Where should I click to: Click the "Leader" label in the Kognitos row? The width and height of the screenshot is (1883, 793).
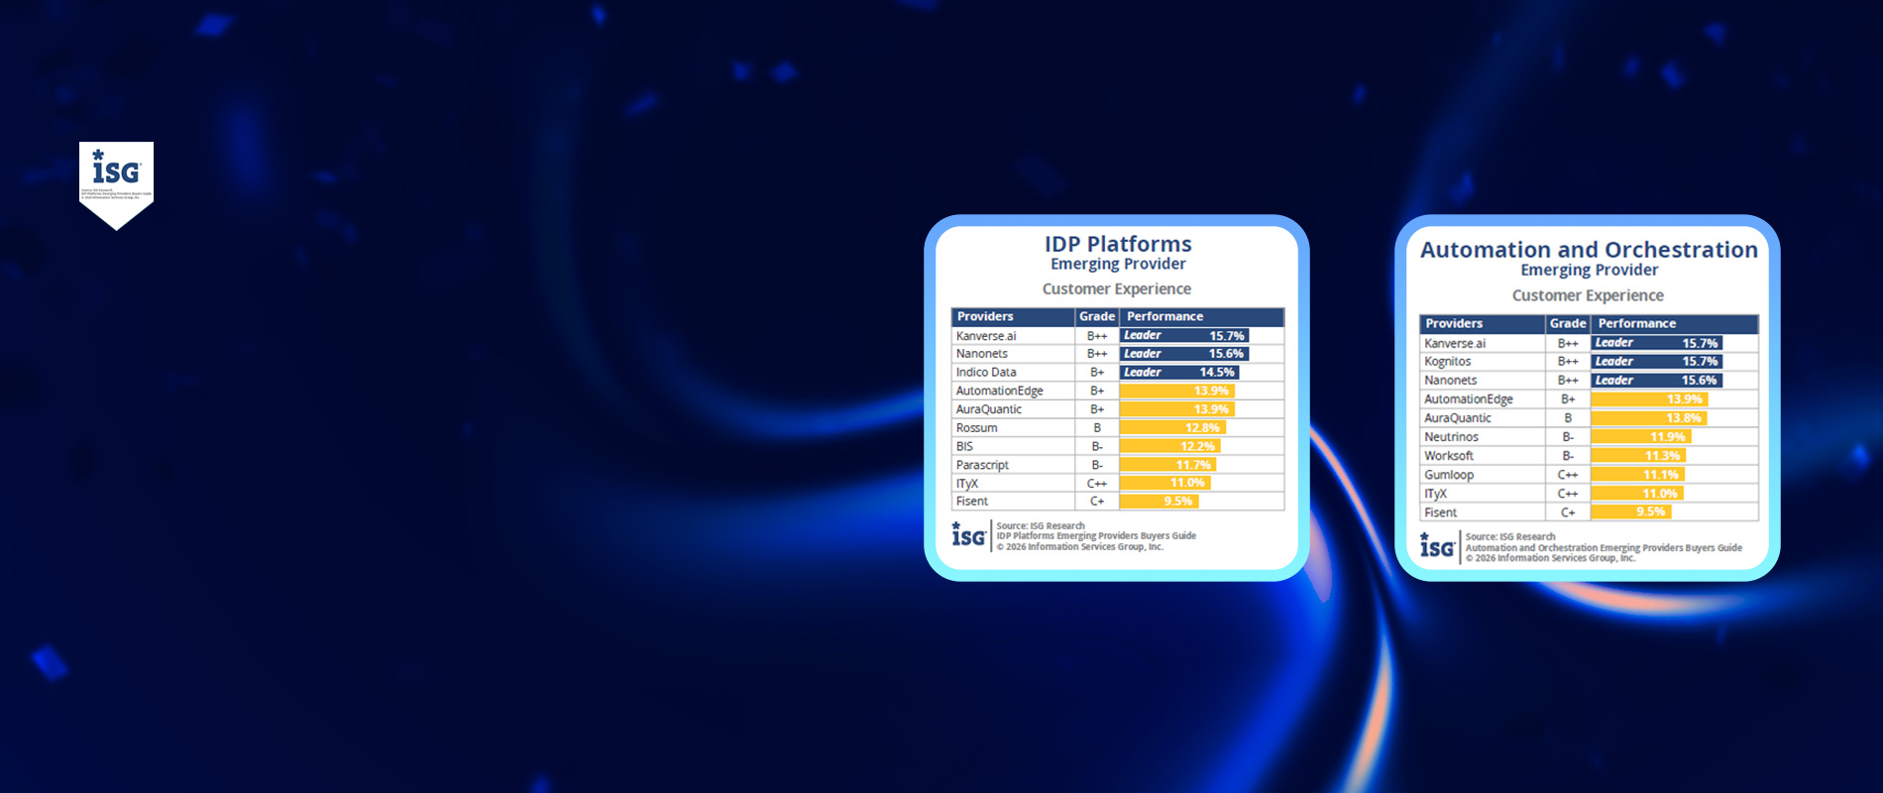point(1614,362)
